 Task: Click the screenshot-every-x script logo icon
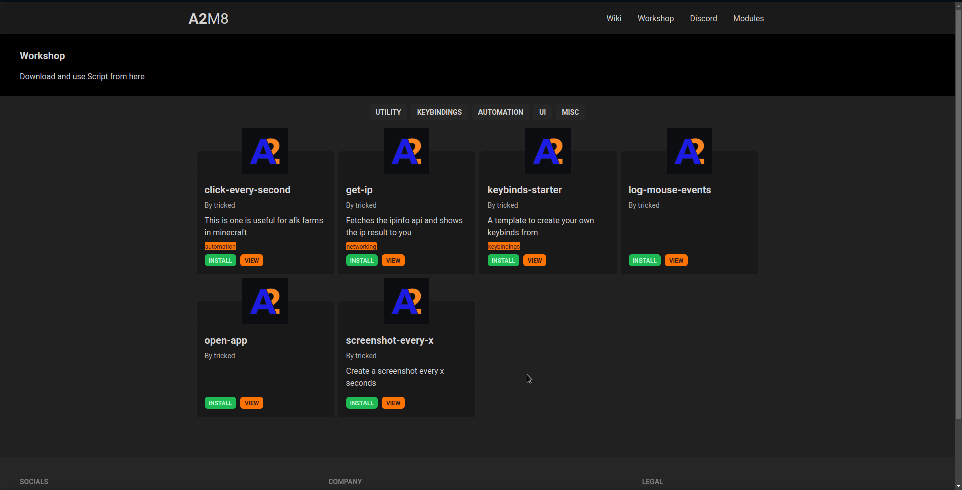coord(406,301)
